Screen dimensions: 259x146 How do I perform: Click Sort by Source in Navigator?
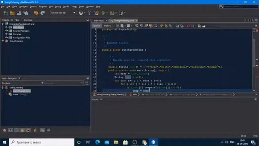(48, 130)
